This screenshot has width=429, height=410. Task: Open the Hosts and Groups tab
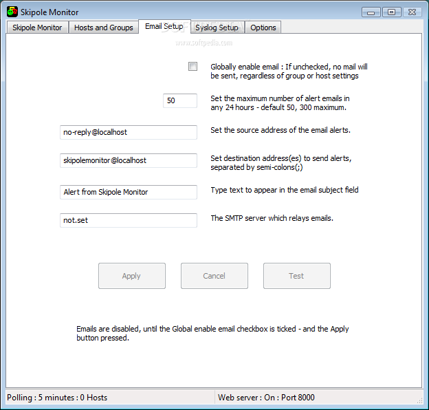[103, 28]
